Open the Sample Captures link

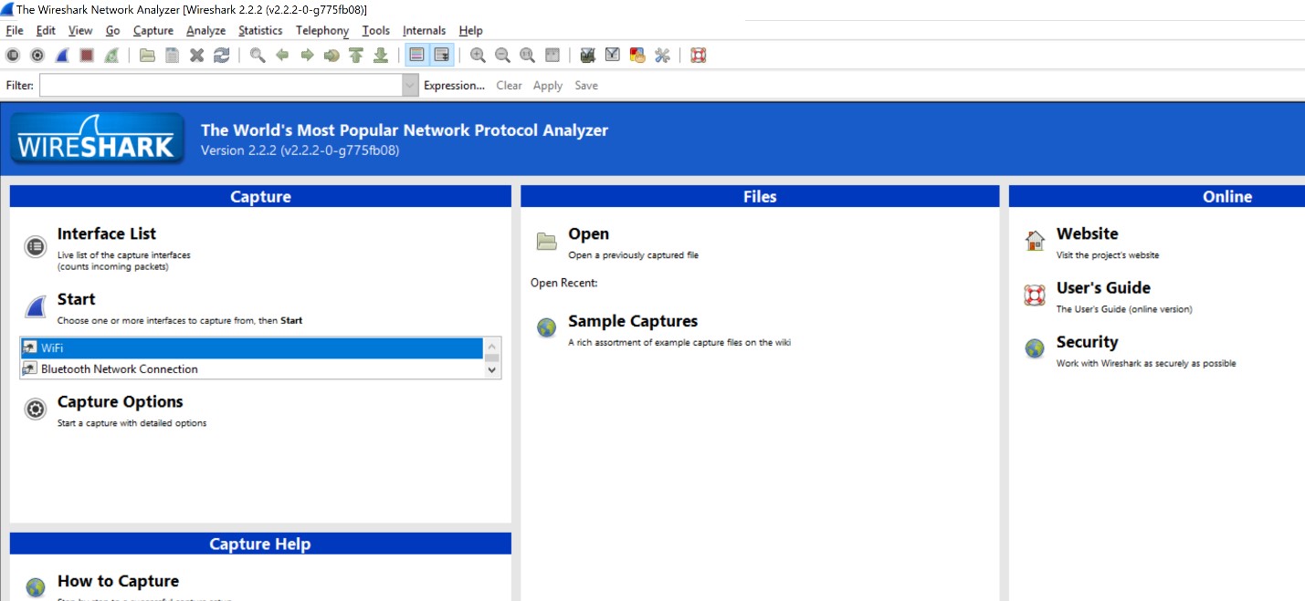(633, 321)
